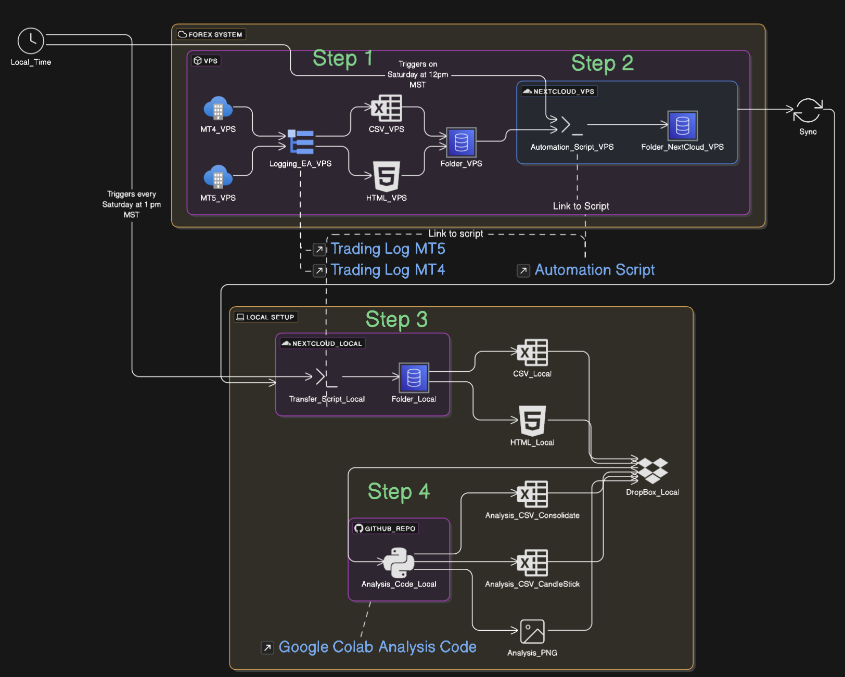Select the MT5_VPS cloud icon
The image size is (845, 677).
[x=218, y=177]
